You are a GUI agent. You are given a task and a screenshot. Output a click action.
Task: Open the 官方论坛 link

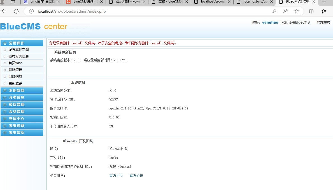coord(136,176)
